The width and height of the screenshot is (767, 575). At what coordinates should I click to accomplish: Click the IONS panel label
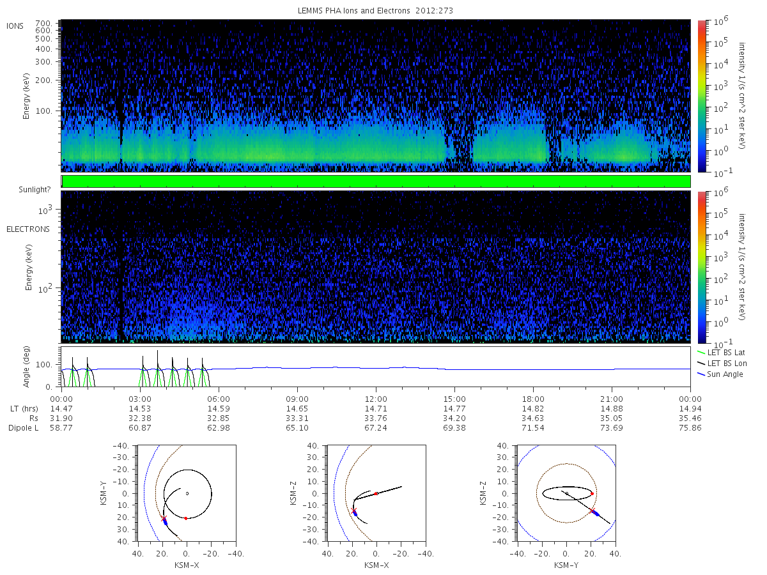[15, 26]
